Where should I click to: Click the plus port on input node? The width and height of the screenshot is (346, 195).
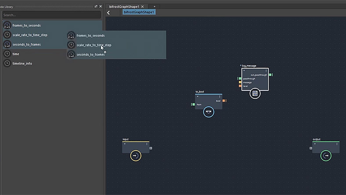coord(151,148)
